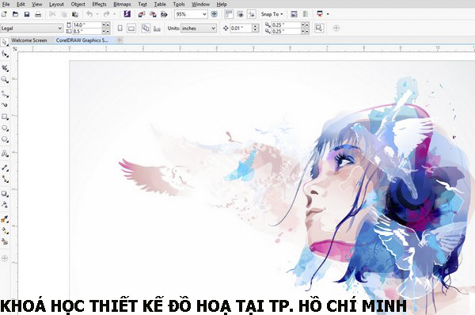Publish to PDF
The image size is (475, 315).
[164, 14]
